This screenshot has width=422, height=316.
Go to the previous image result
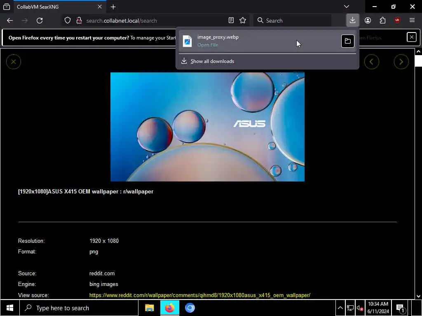[371, 62]
